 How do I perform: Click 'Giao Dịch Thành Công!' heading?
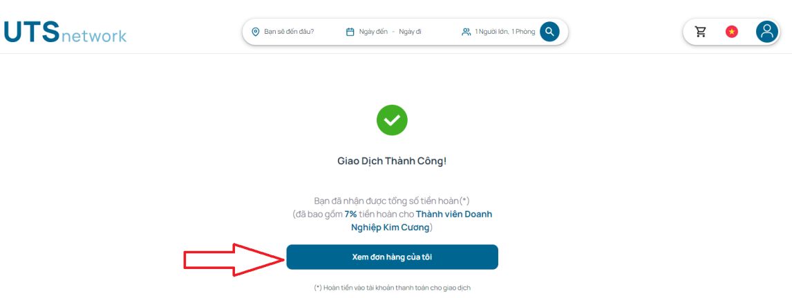click(x=392, y=162)
